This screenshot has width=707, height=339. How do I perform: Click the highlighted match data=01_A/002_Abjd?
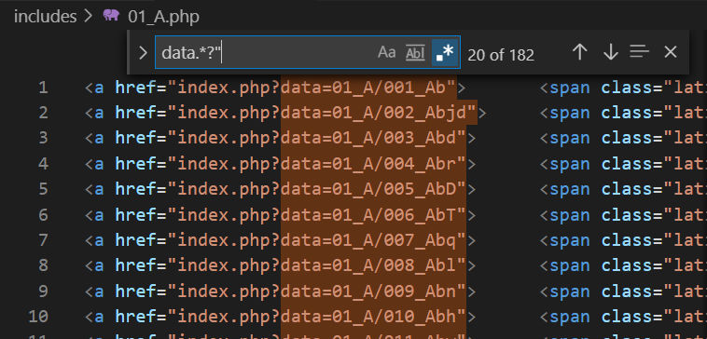point(379,113)
